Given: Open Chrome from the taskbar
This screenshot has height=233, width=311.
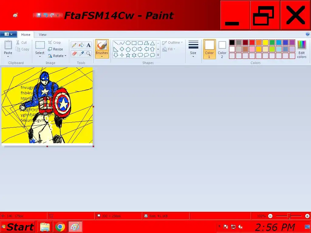Looking at the screenshot, I should pyautogui.click(x=60, y=227).
